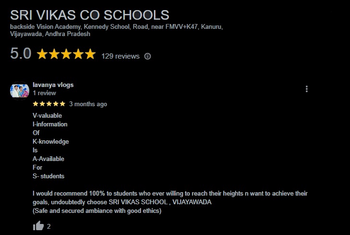Click the "3 months ago" timestamp
This screenshot has width=350, height=235.
(x=88, y=104)
